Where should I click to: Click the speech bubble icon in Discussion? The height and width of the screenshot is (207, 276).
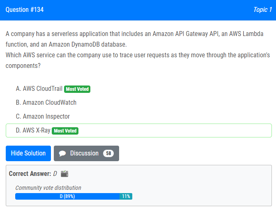coord(62,153)
